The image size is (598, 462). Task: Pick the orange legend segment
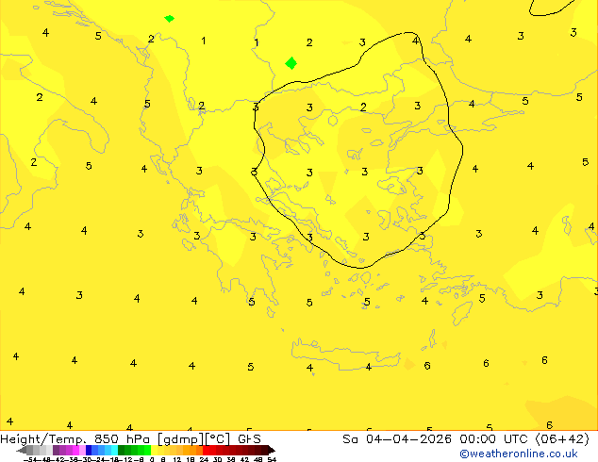coord(189,451)
